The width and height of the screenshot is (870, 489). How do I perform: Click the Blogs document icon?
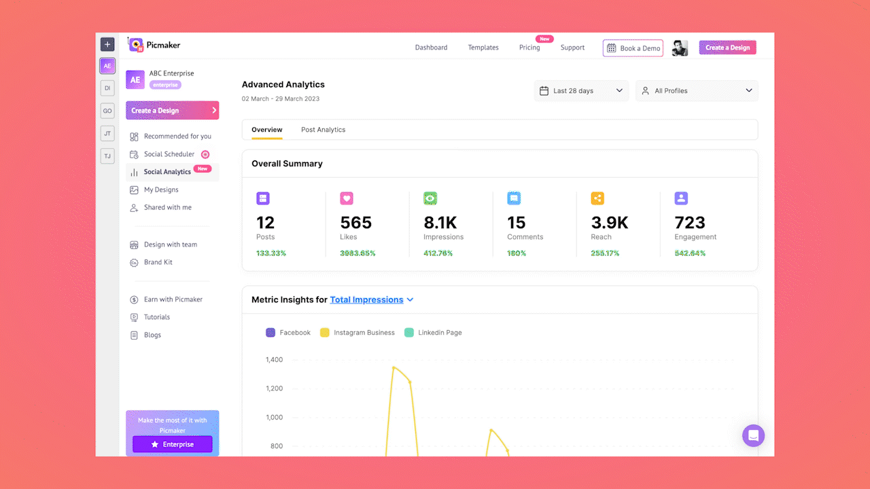(x=134, y=335)
